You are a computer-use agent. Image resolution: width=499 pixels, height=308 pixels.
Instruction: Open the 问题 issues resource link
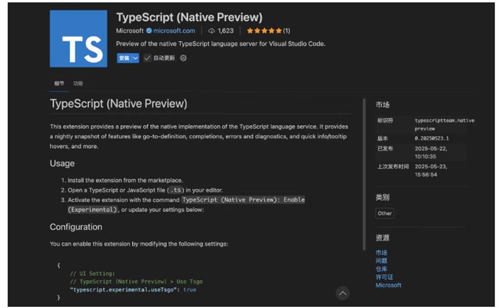click(x=382, y=261)
